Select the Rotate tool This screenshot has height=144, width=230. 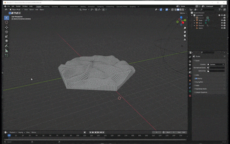pyautogui.click(x=7, y=32)
